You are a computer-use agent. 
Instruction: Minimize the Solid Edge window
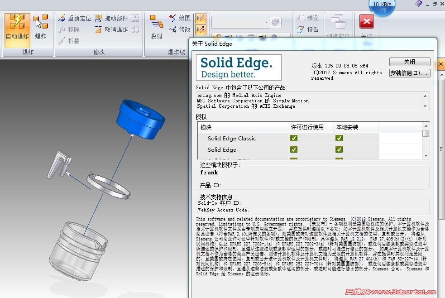[427, 4]
